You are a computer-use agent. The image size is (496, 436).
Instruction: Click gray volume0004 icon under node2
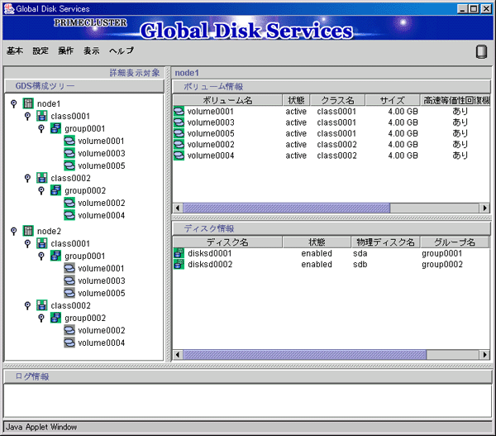[69, 343]
